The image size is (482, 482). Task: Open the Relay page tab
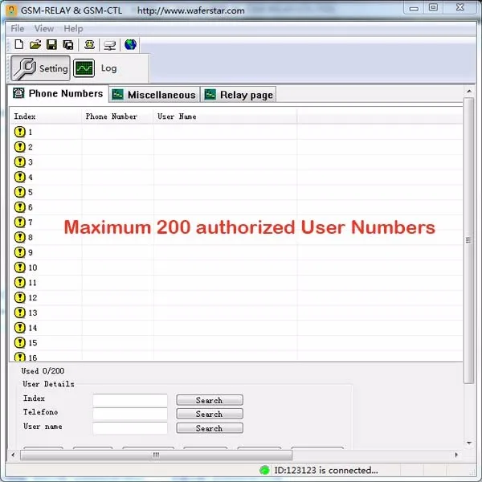click(x=239, y=95)
